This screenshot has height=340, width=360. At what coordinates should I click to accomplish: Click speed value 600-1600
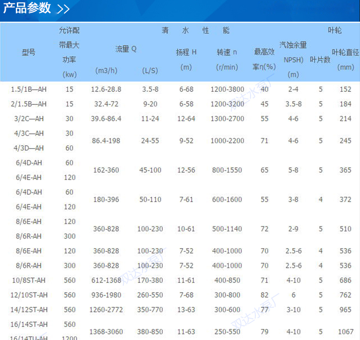point(227,200)
